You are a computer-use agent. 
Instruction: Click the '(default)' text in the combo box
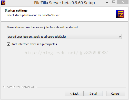click(x=61, y=37)
